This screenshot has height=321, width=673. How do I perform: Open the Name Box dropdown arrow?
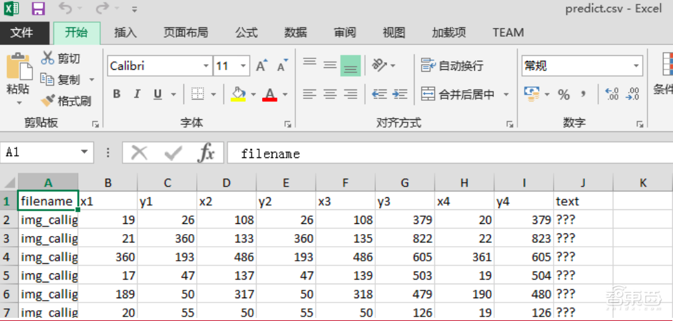pyautogui.click(x=84, y=153)
